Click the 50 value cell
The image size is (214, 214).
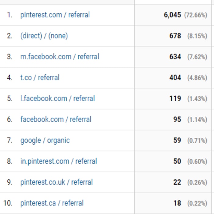click(177, 161)
